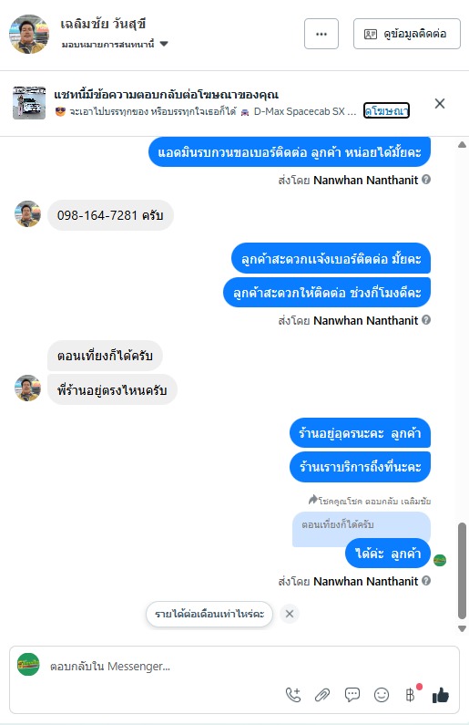Click the customer profile picture in header

pyautogui.click(x=29, y=34)
